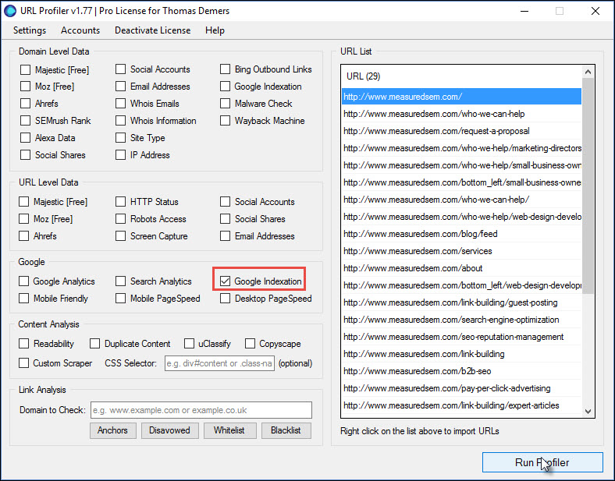Screen dimensions: 615x481
Task: Enable URL-level Majestic [Free] checkbox
Action: pyautogui.click(x=24, y=202)
